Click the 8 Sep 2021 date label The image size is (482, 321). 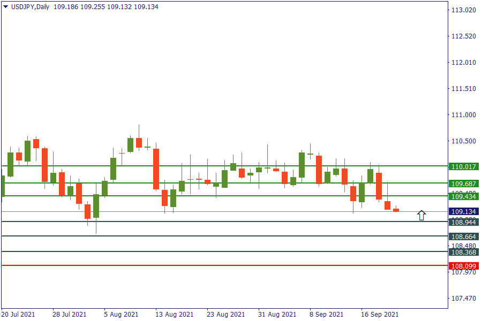click(x=327, y=315)
